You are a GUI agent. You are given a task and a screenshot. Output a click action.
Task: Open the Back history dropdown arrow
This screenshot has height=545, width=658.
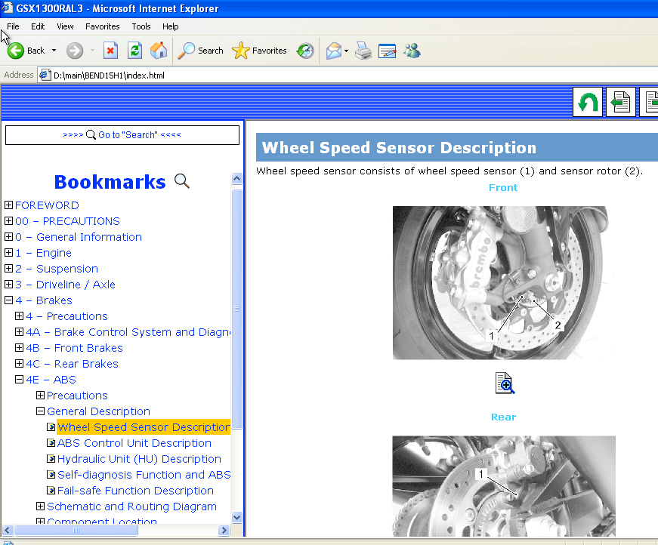click(x=54, y=51)
